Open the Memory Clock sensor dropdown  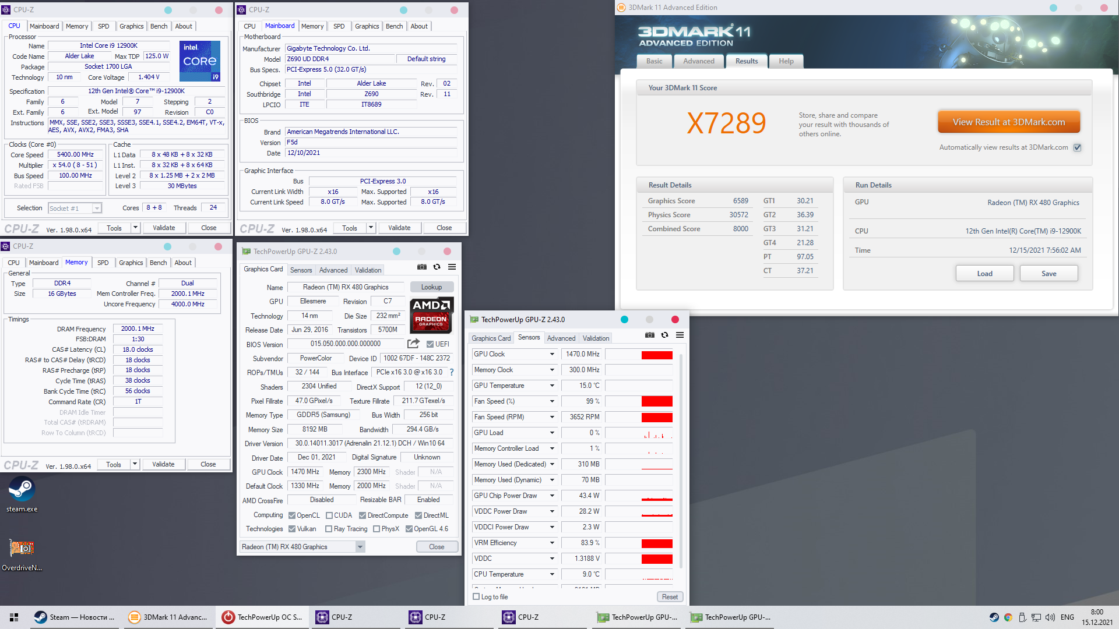tap(552, 370)
